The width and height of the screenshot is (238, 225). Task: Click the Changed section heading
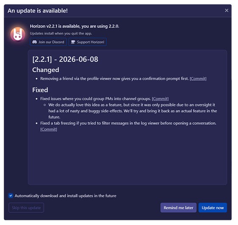point(46,70)
